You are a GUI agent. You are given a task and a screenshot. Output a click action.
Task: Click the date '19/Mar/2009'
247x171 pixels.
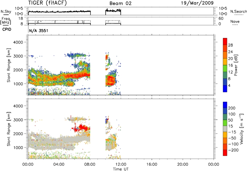[197, 3]
